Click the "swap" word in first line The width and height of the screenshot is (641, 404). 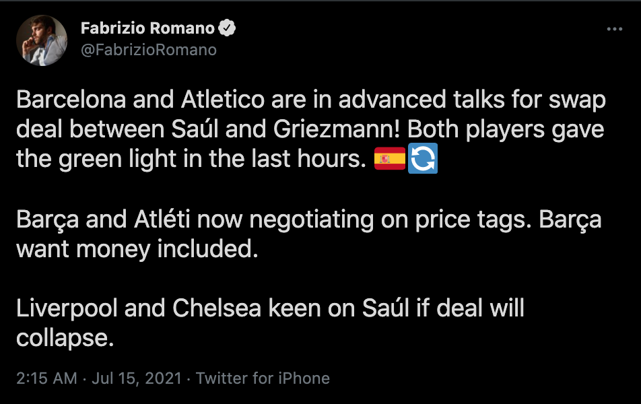point(577,100)
